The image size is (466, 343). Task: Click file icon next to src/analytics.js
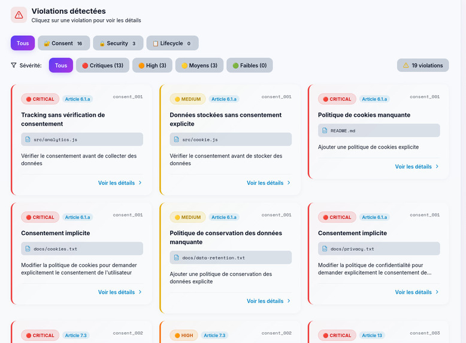[28, 139]
